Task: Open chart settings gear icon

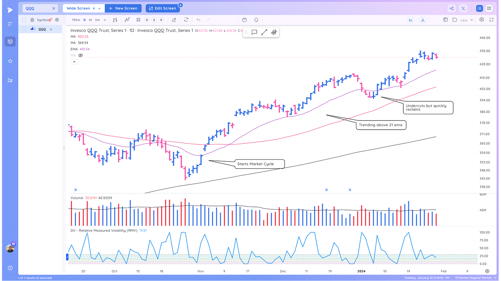Action: pos(482,20)
